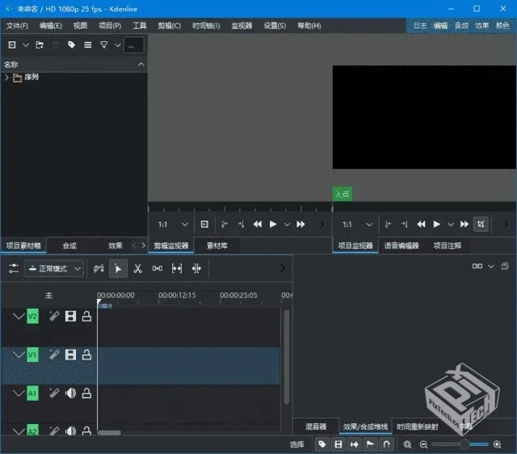This screenshot has height=454, width=517.
Task: Click clip monitor set zone in icon
Action: pos(225,225)
